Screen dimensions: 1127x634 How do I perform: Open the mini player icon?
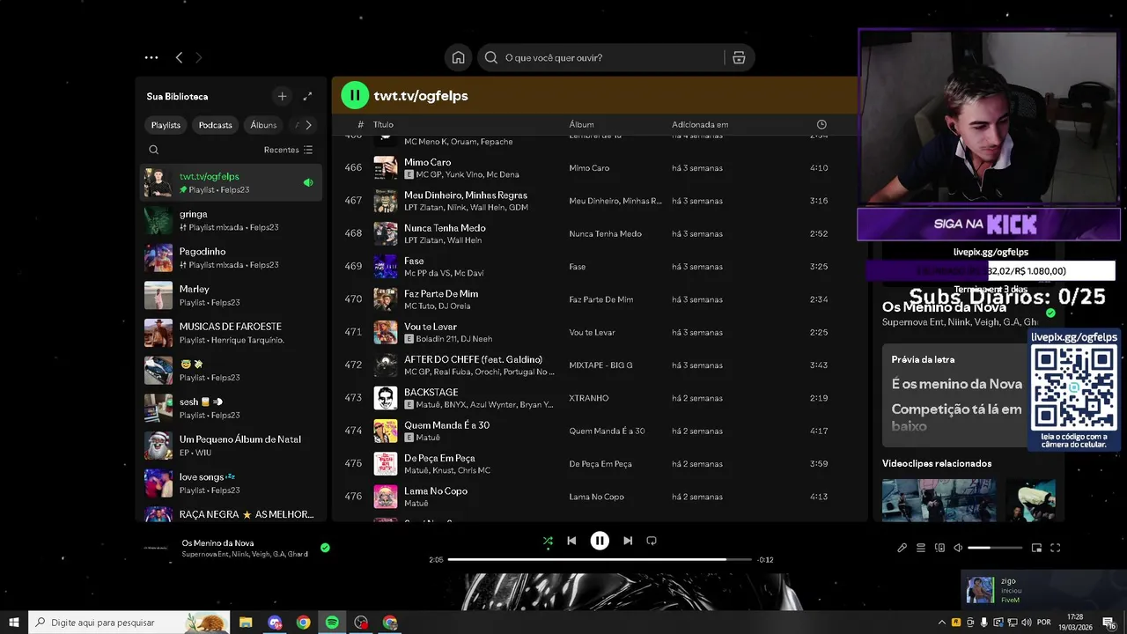[x=1036, y=548]
